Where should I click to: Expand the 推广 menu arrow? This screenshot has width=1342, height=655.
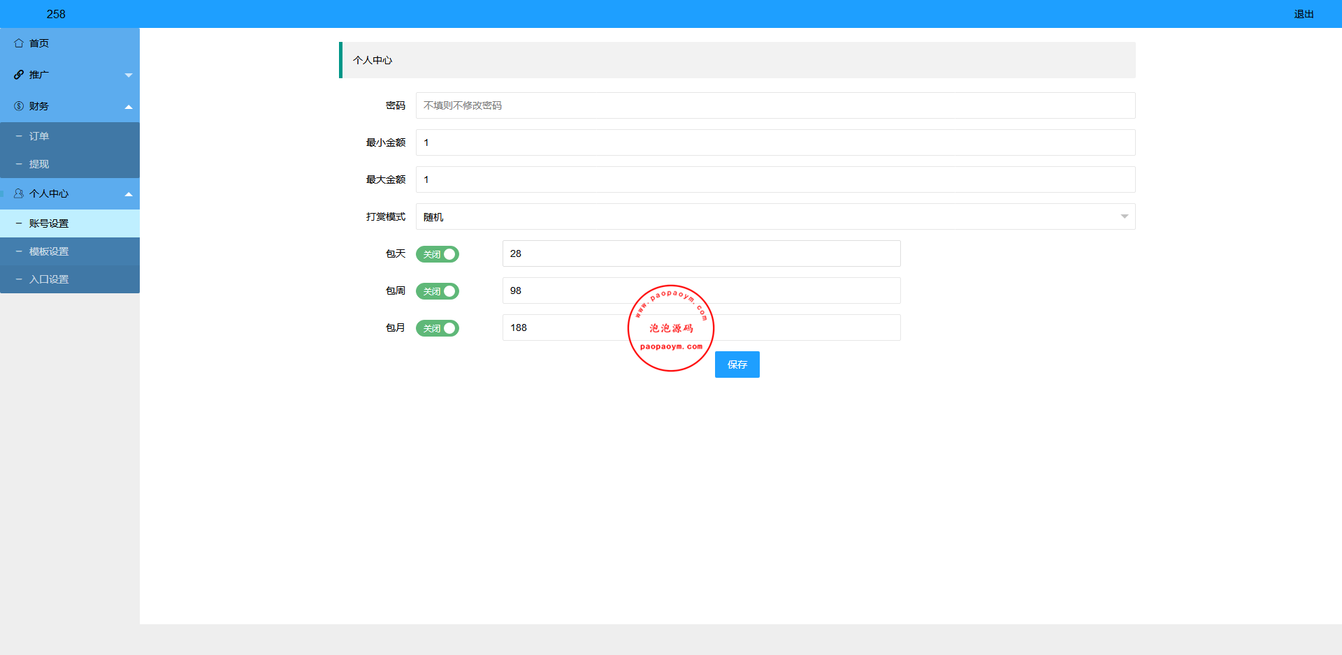[129, 75]
